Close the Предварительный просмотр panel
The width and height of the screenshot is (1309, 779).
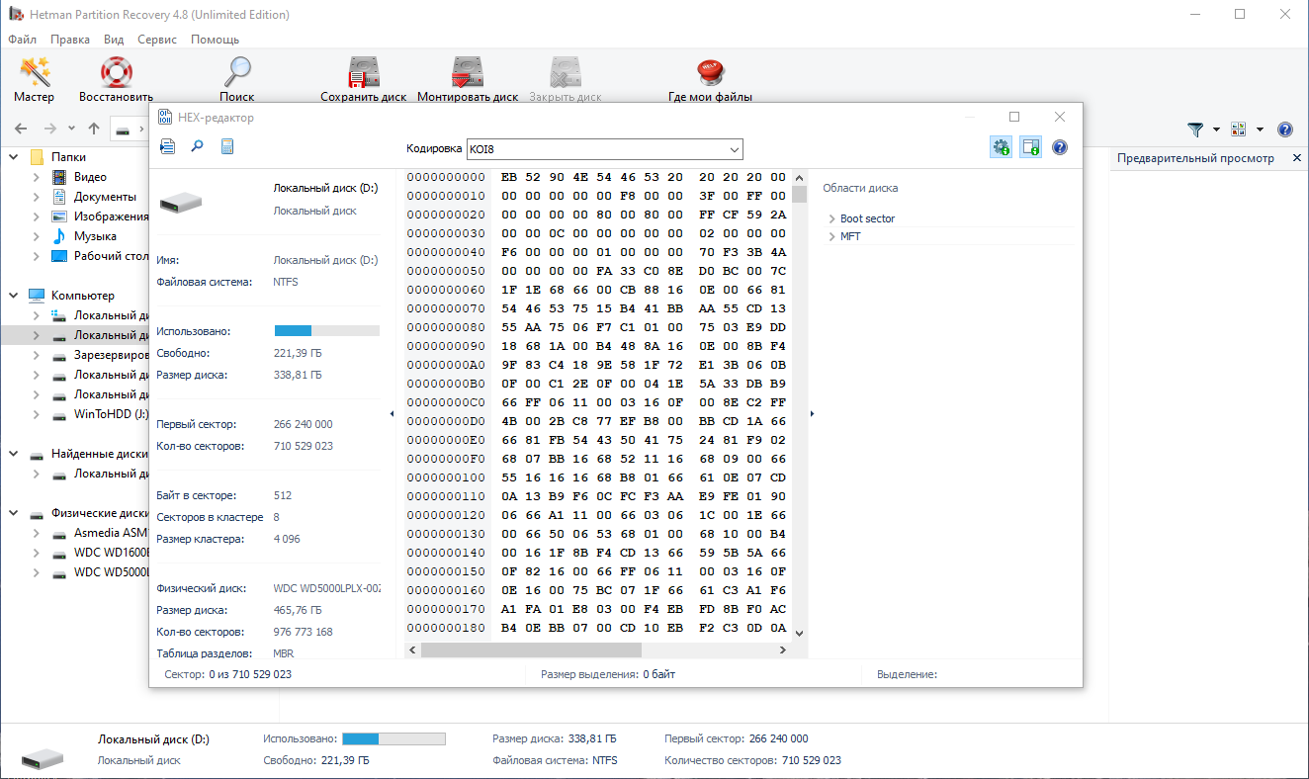[1296, 158]
